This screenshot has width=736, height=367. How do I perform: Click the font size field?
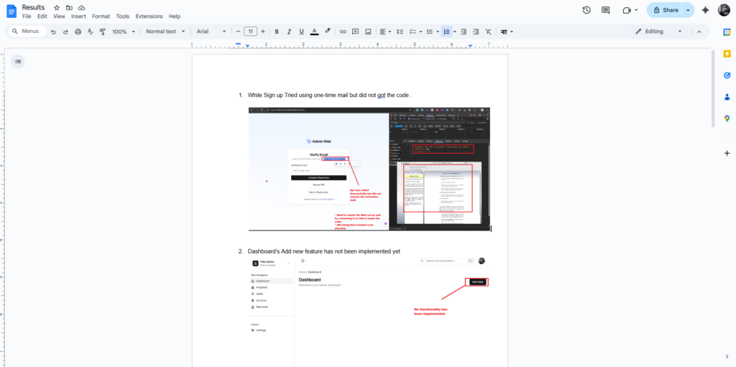click(250, 32)
